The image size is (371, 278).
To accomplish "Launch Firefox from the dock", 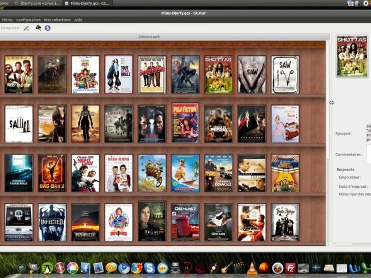I will [137, 268].
